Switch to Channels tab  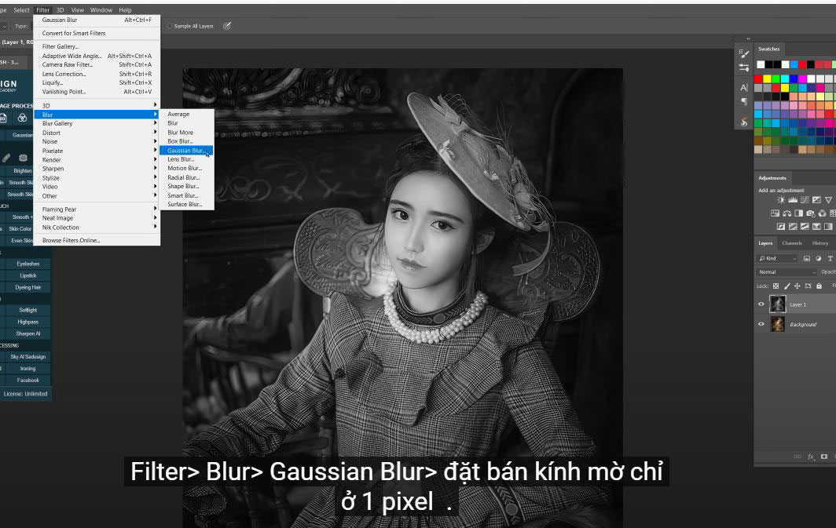[792, 243]
